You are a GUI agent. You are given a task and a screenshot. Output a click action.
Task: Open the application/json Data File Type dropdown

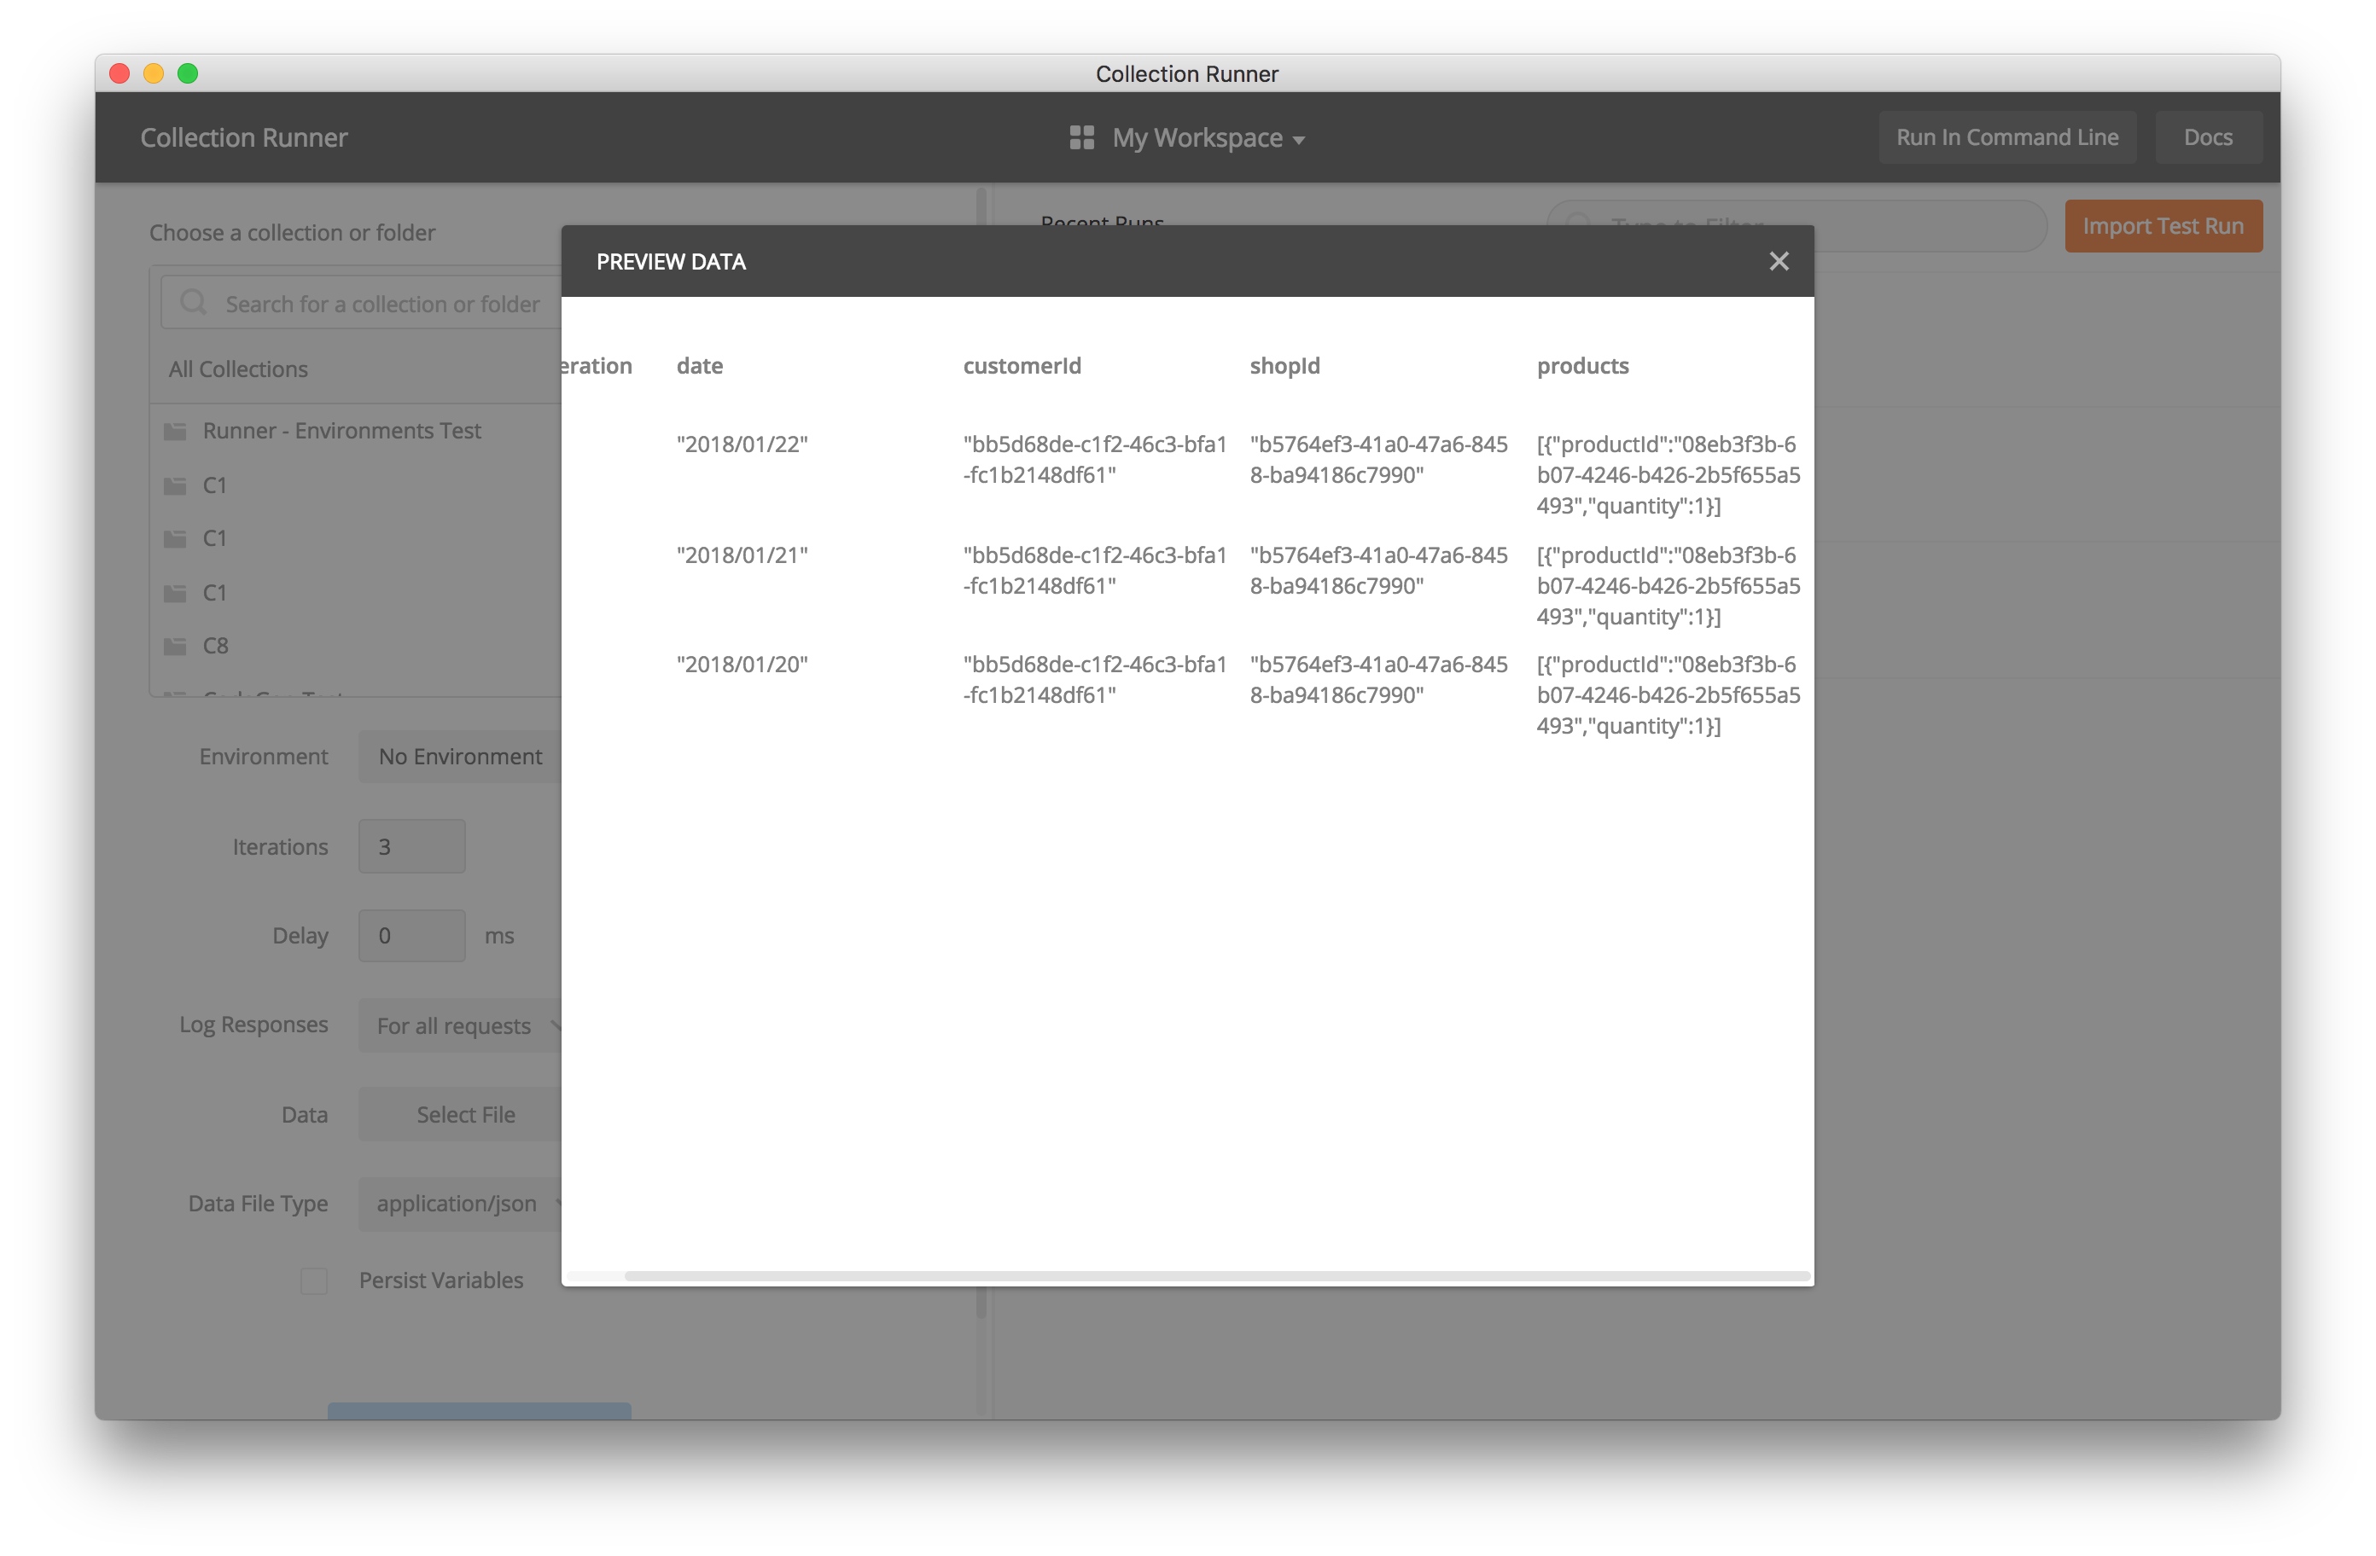coord(460,1203)
